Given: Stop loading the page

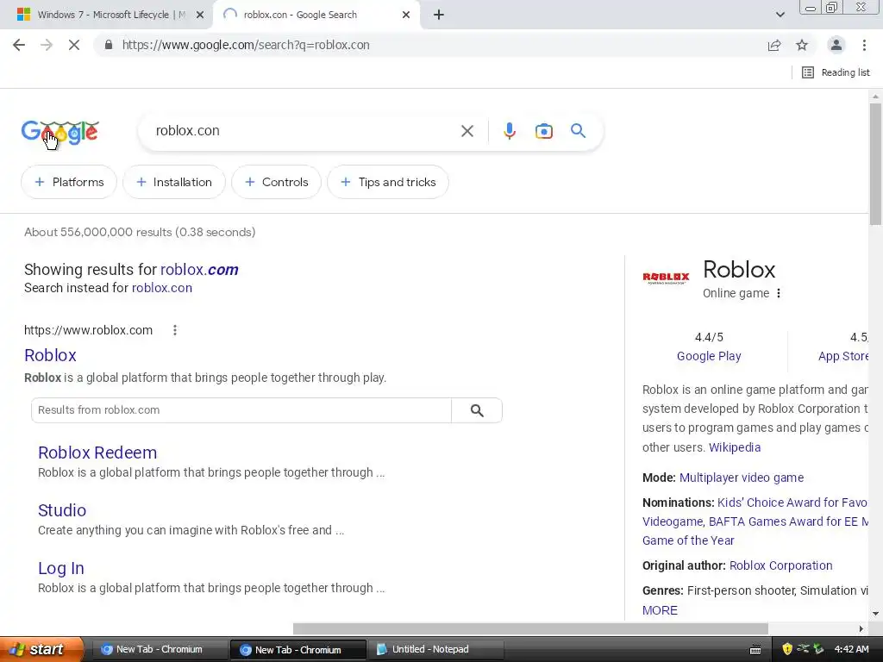Looking at the screenshot, I should pos(74,45).
